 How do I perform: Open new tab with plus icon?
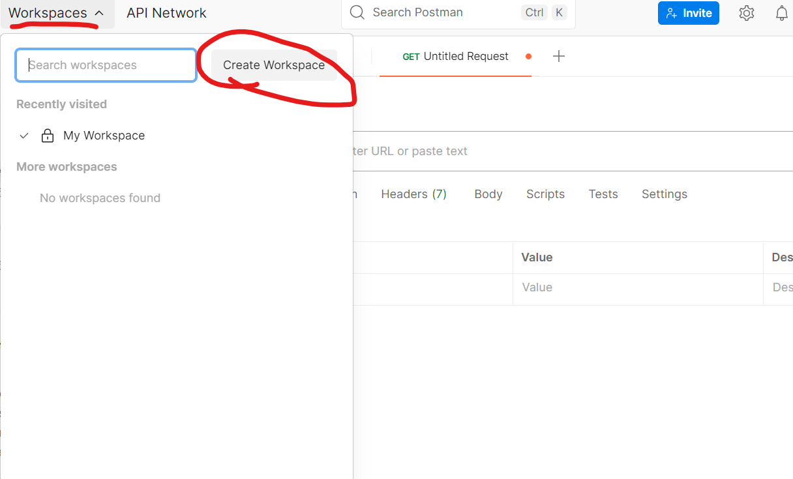point(559,57)
